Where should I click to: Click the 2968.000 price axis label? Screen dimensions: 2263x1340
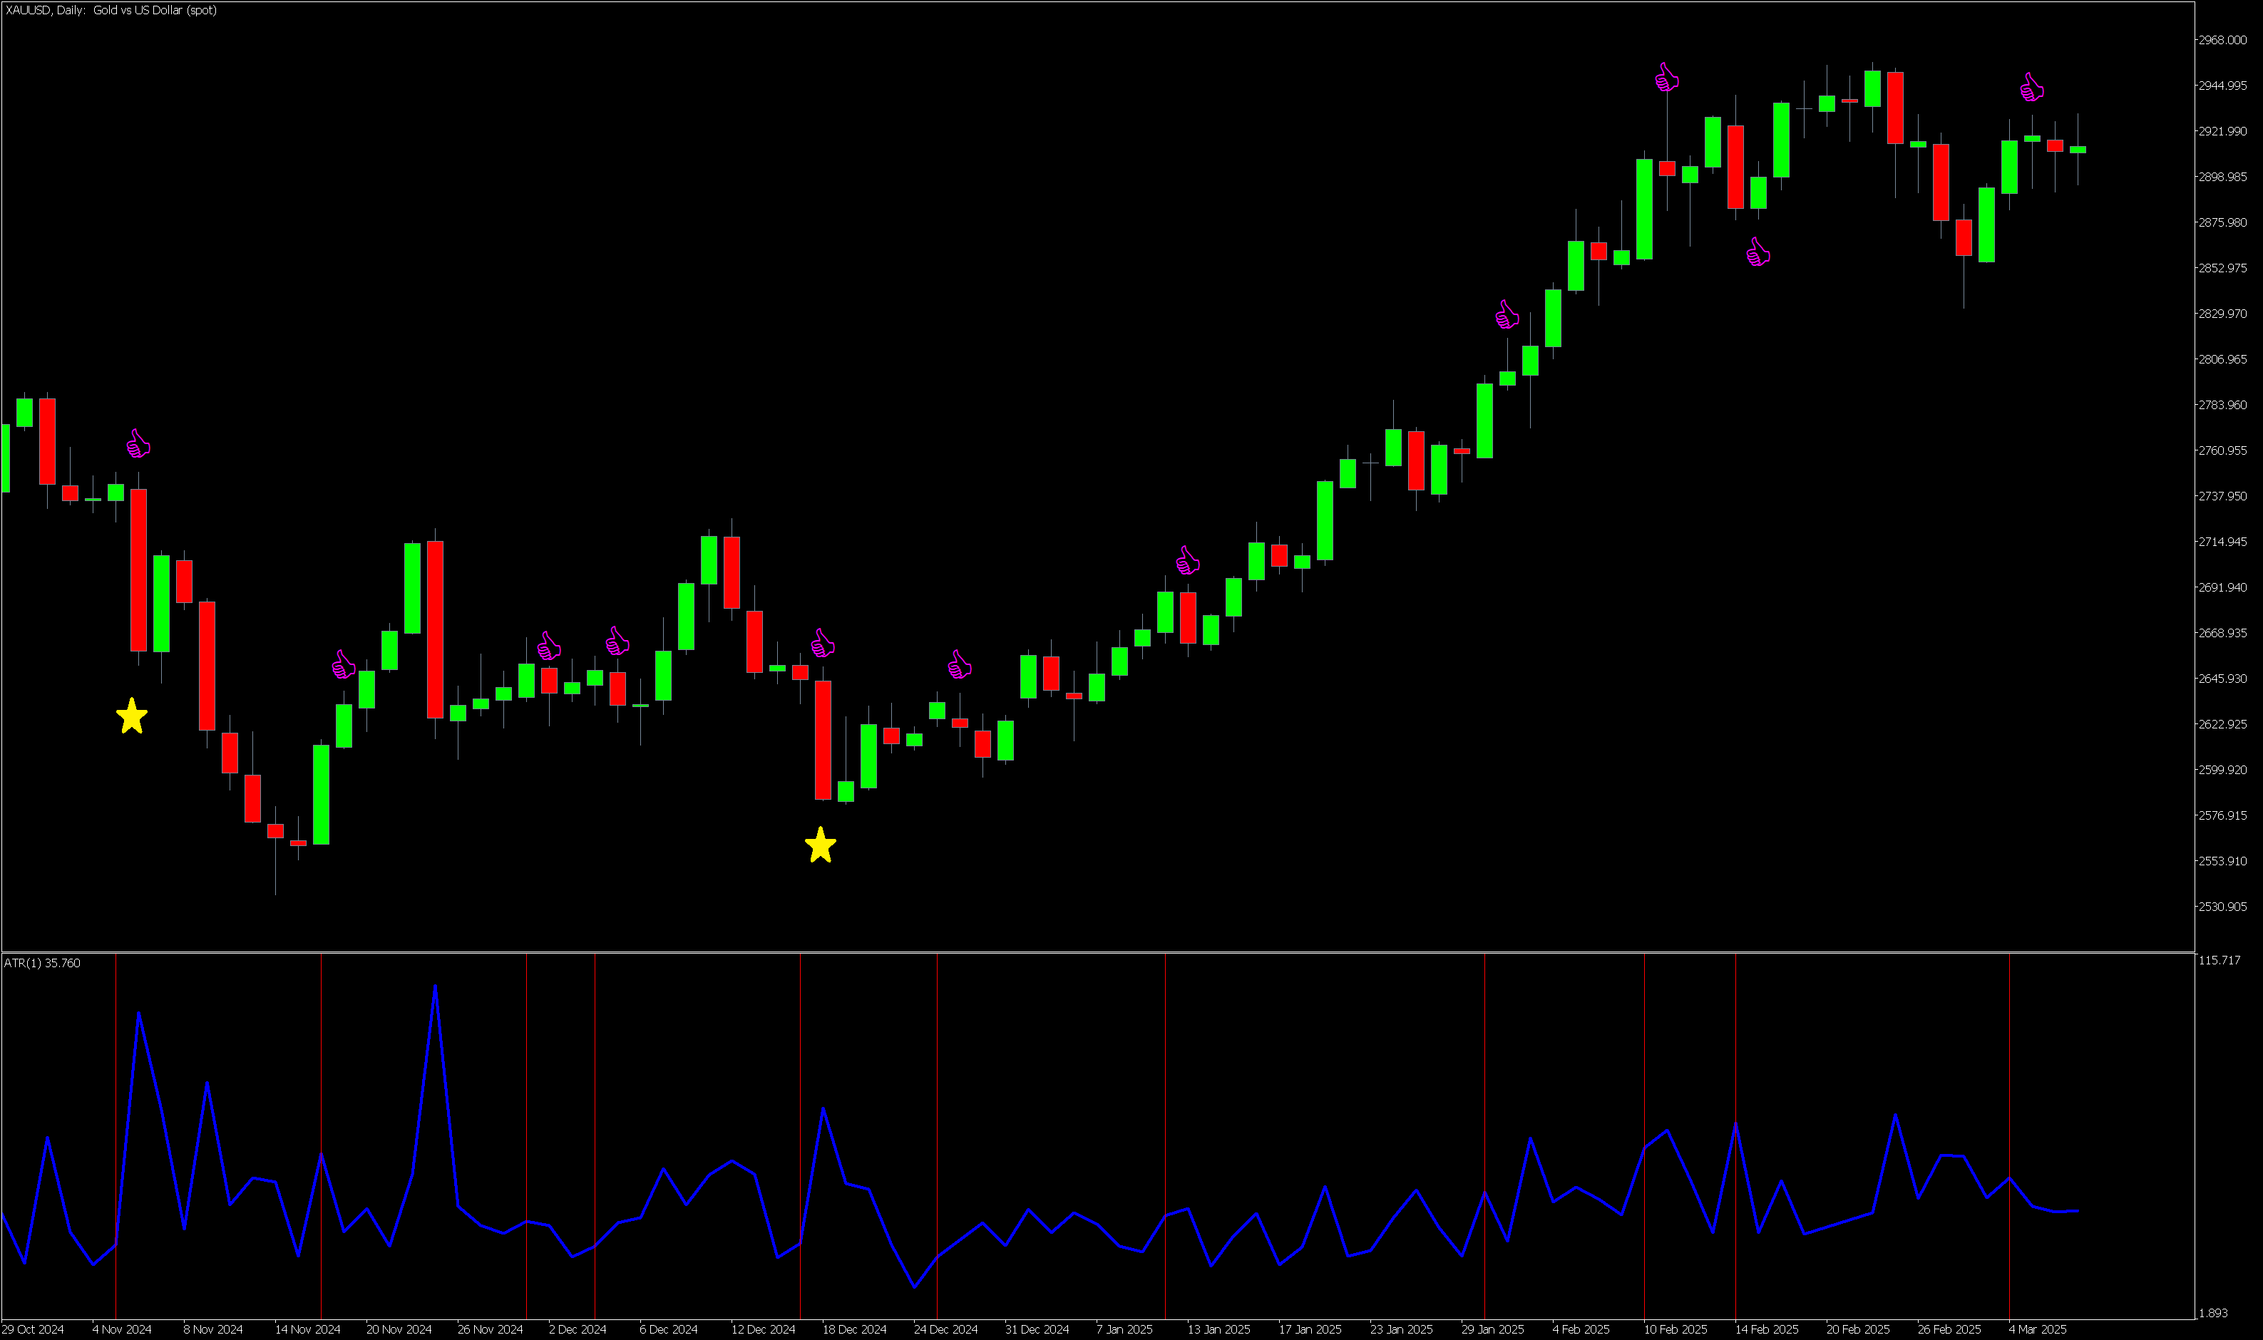(x=2223, y=40)
